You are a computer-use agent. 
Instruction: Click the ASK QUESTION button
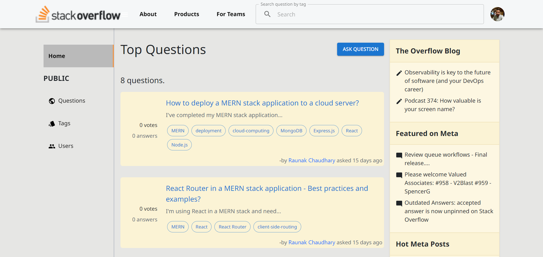360,49
